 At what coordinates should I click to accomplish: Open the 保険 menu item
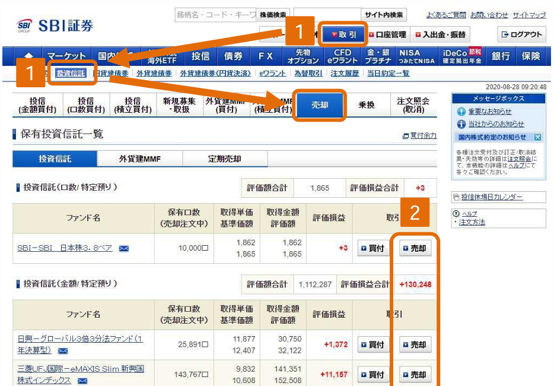click(x=531, y=56)
